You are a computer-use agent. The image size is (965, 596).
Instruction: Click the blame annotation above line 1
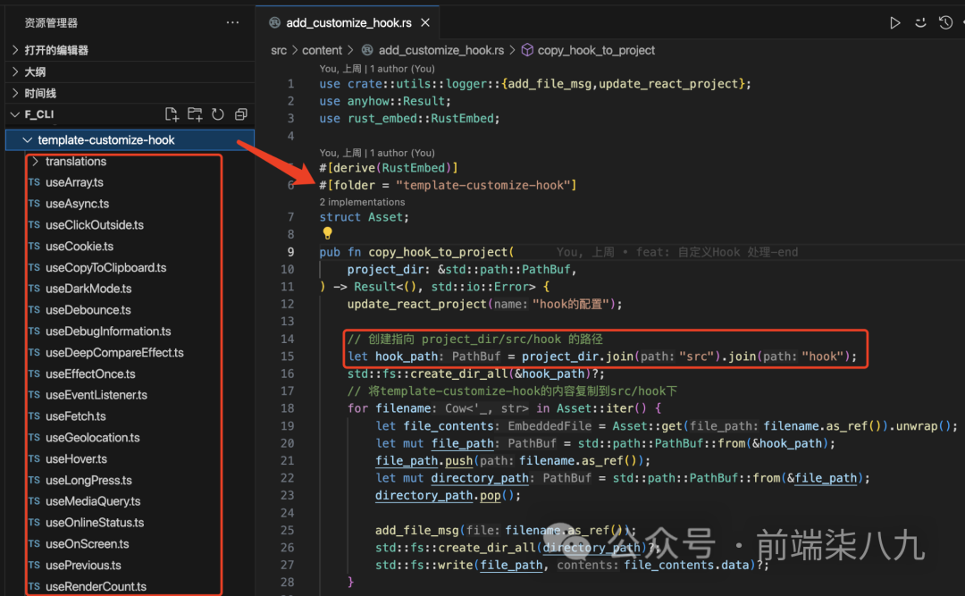[x=377, y=68]
